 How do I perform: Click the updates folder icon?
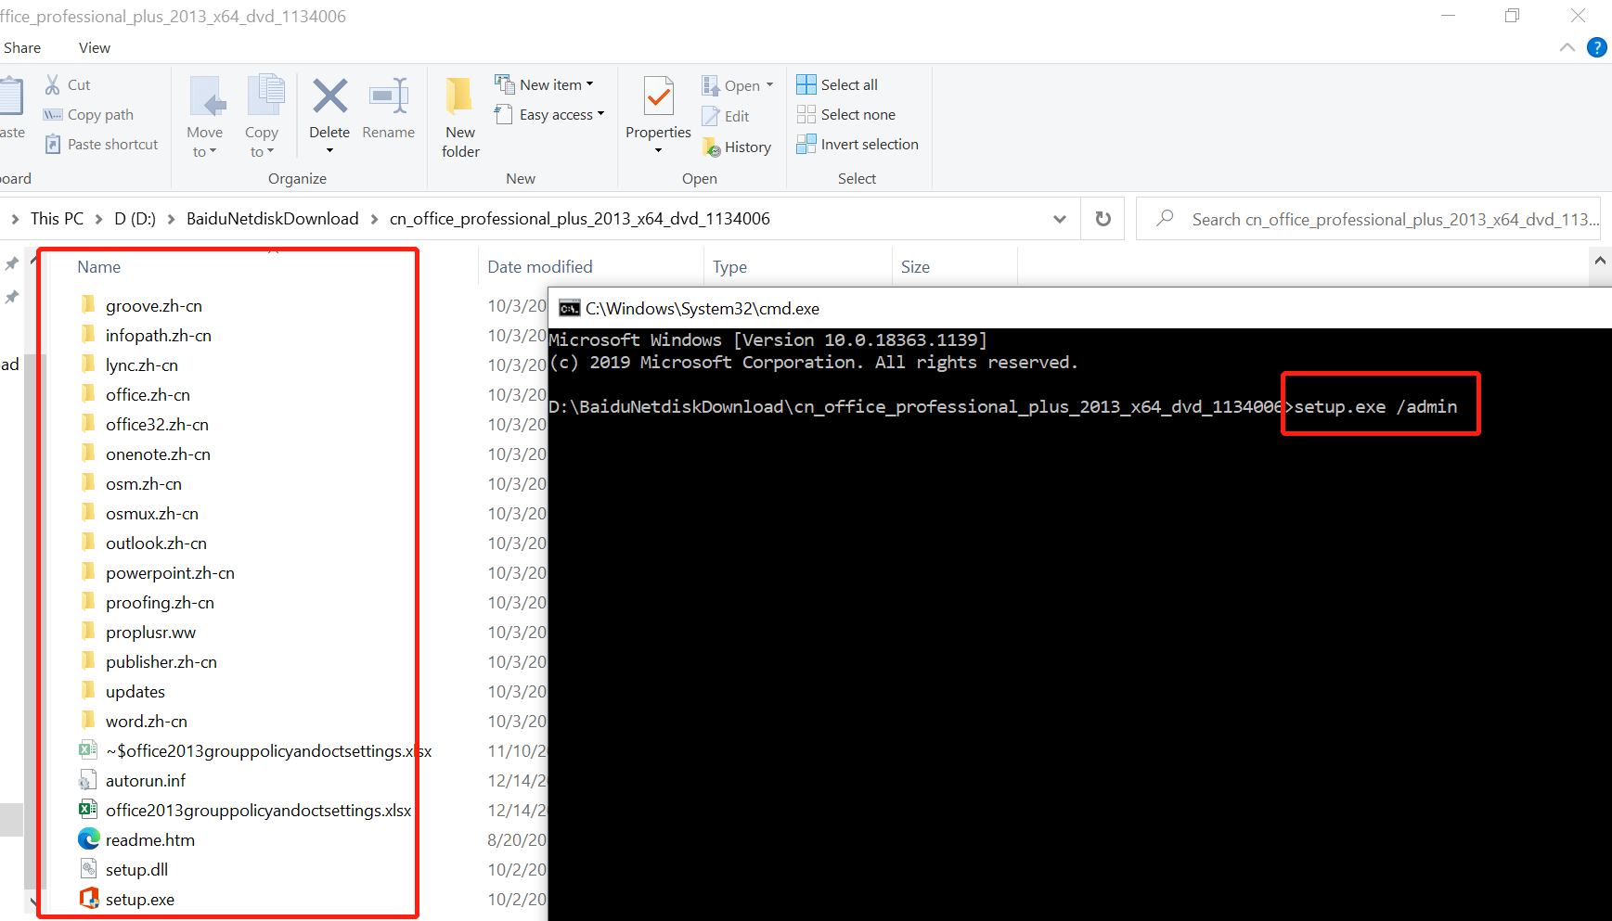[x=89, y=690]
